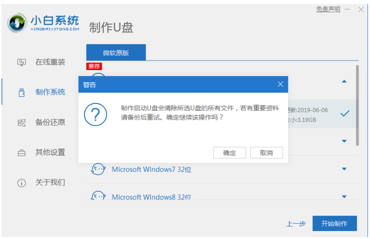
Task: Click the 备份还原 grid icon
Action: click(x=21, y=122)
